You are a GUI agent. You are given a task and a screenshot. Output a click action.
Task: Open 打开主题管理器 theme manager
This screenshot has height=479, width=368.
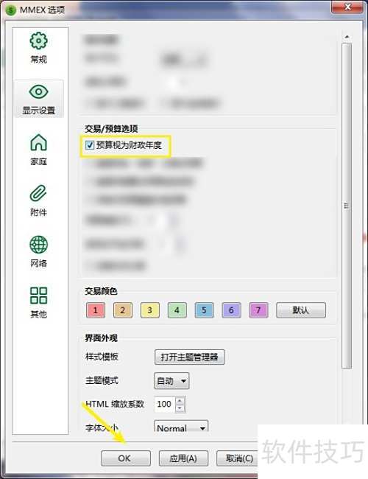coord(189,357)
